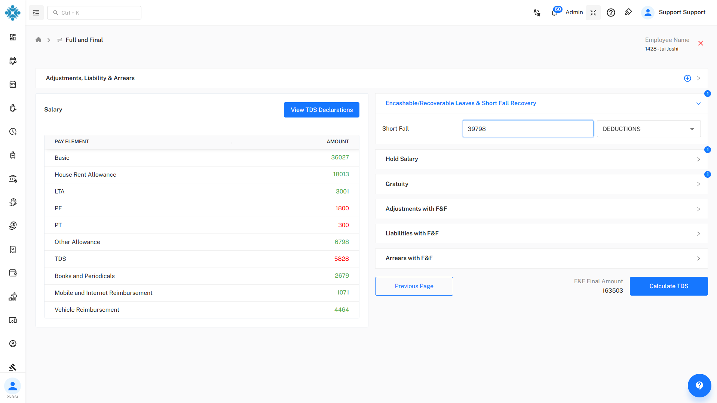Click the plus circle icon on Adjustments header
717x403 pixels.
coord(687,78)
